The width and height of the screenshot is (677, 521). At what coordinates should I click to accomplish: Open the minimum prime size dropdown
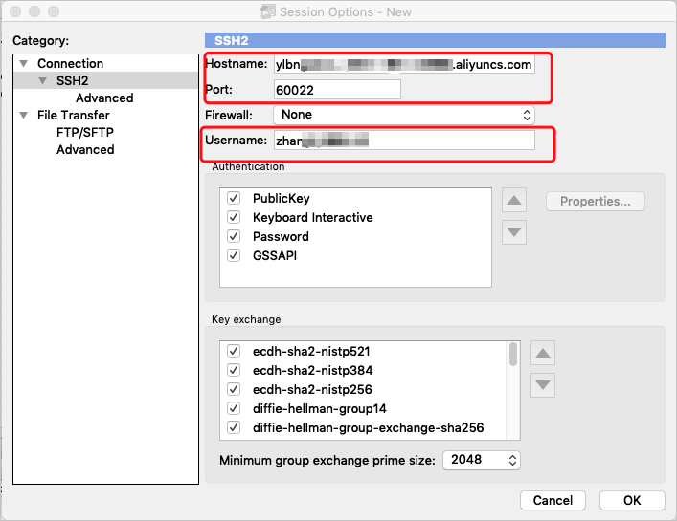[482, 460]
